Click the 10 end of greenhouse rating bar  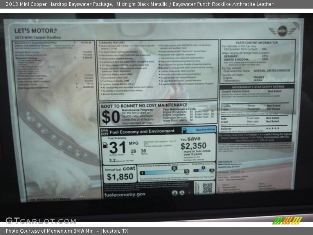[x=187, y=171]
